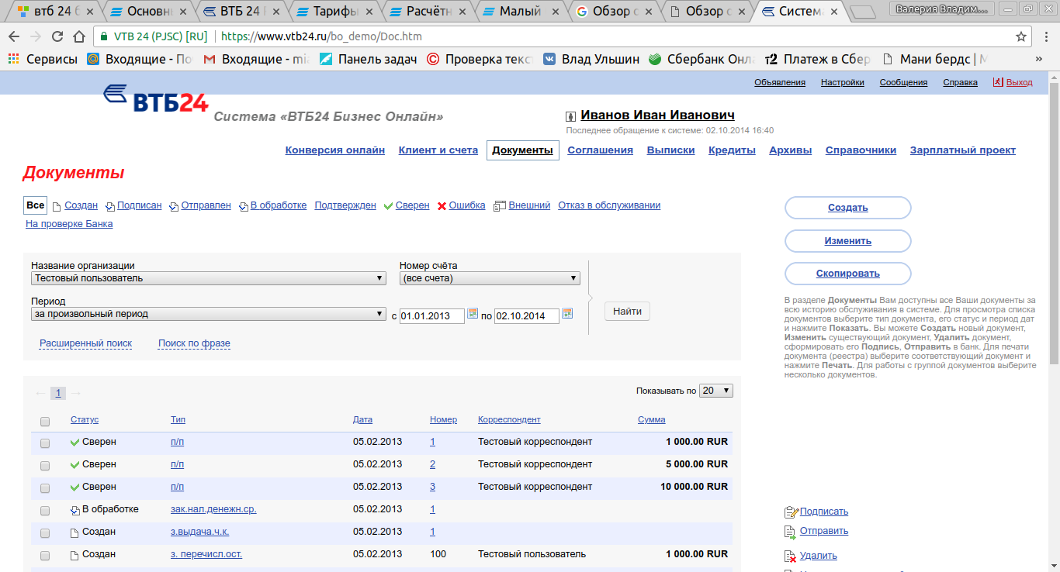Image resolution: width=1060 pixels, height=572 pixels.
Task: Open the Показывать по rows-per-page dropdown
Action: (x=715, y=391)
